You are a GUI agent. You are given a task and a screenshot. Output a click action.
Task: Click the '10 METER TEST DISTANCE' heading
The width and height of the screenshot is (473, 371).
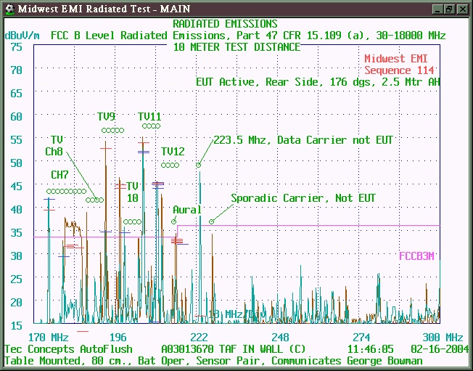point(236,47)
